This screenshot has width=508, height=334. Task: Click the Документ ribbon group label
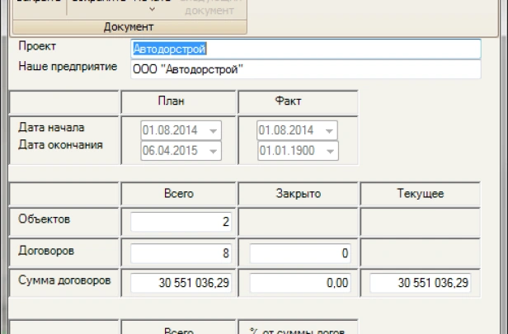(x=128, y=27)
